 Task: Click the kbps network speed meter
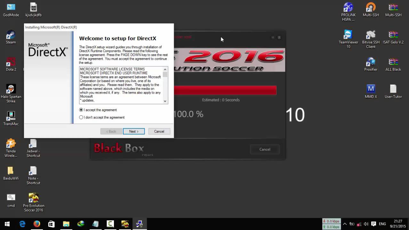click(331, 224)
